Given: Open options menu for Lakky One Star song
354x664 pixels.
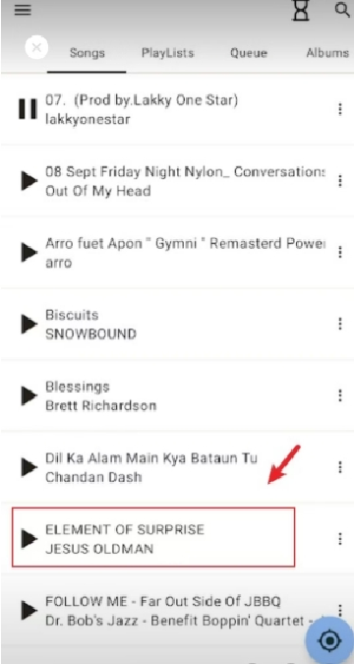Looking at the screenshot, I should (x=339, y=109).
